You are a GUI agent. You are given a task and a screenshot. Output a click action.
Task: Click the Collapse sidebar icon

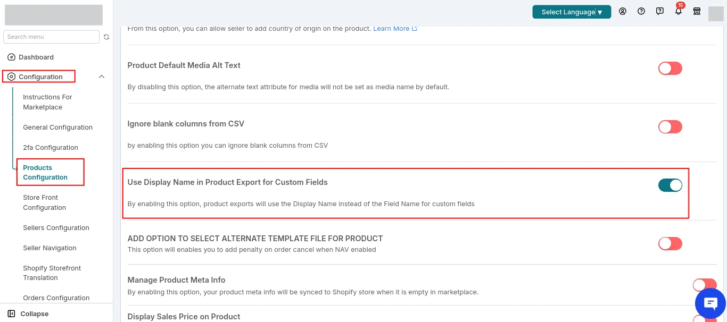click(11, 313)
